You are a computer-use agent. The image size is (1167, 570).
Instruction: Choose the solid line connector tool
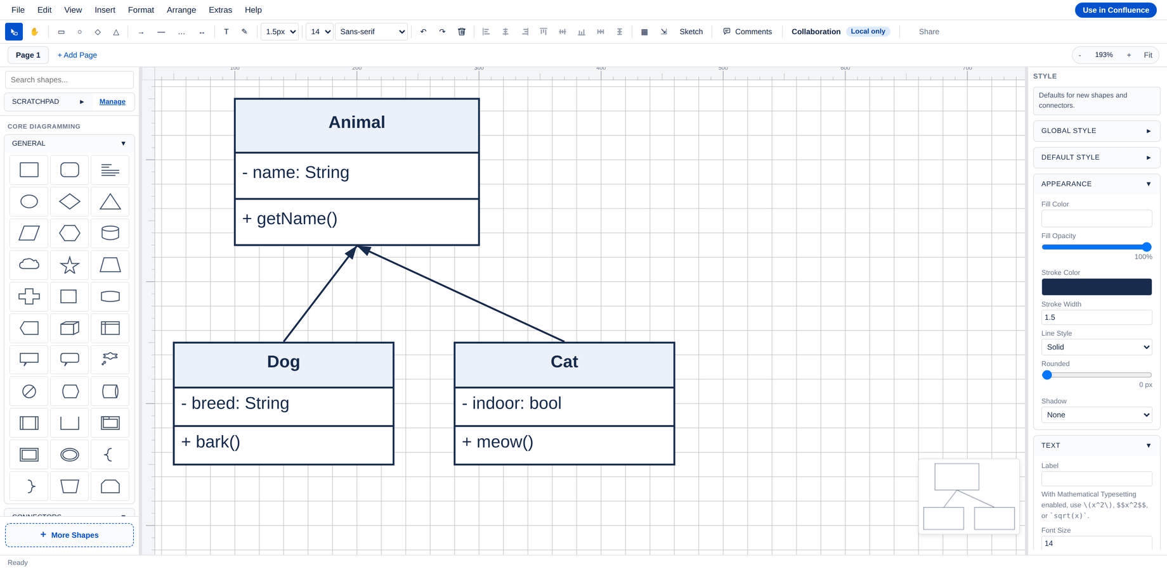point(161,32)
